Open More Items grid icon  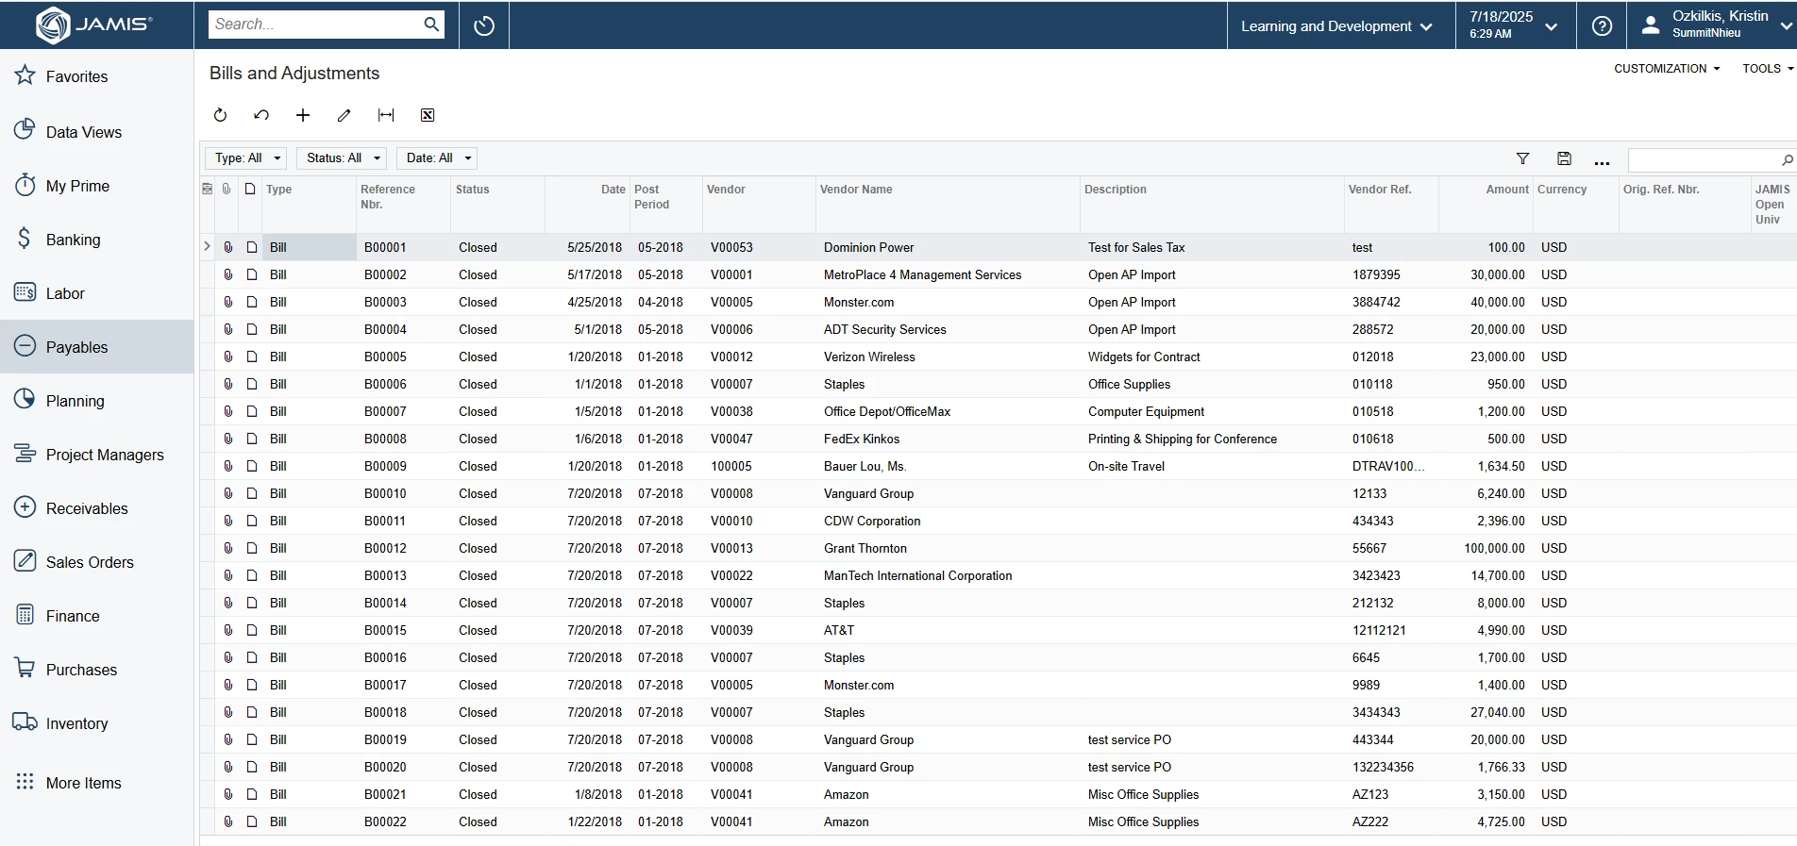[25, 782]
